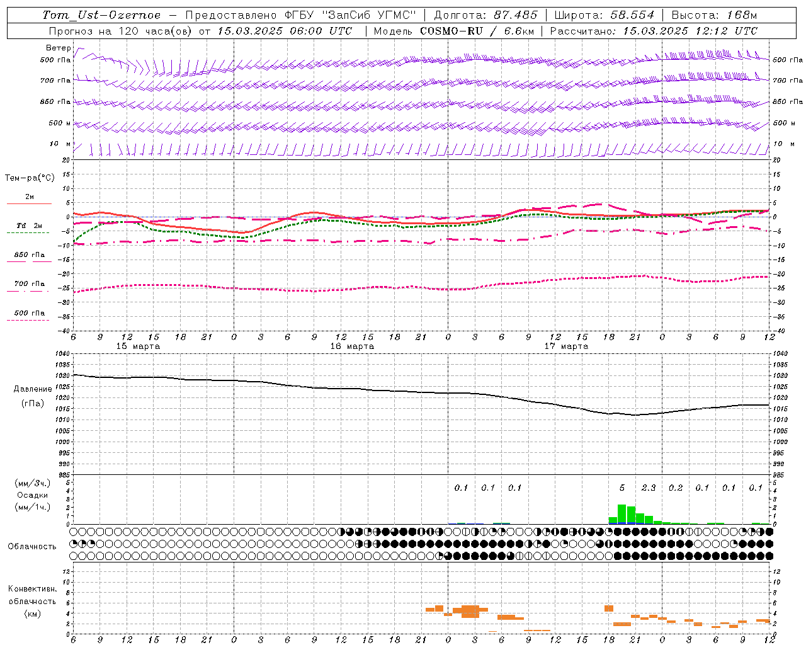Select the Осадки precipitation panel label
Screen dimensions: 806x645
(x=33, y=495)
